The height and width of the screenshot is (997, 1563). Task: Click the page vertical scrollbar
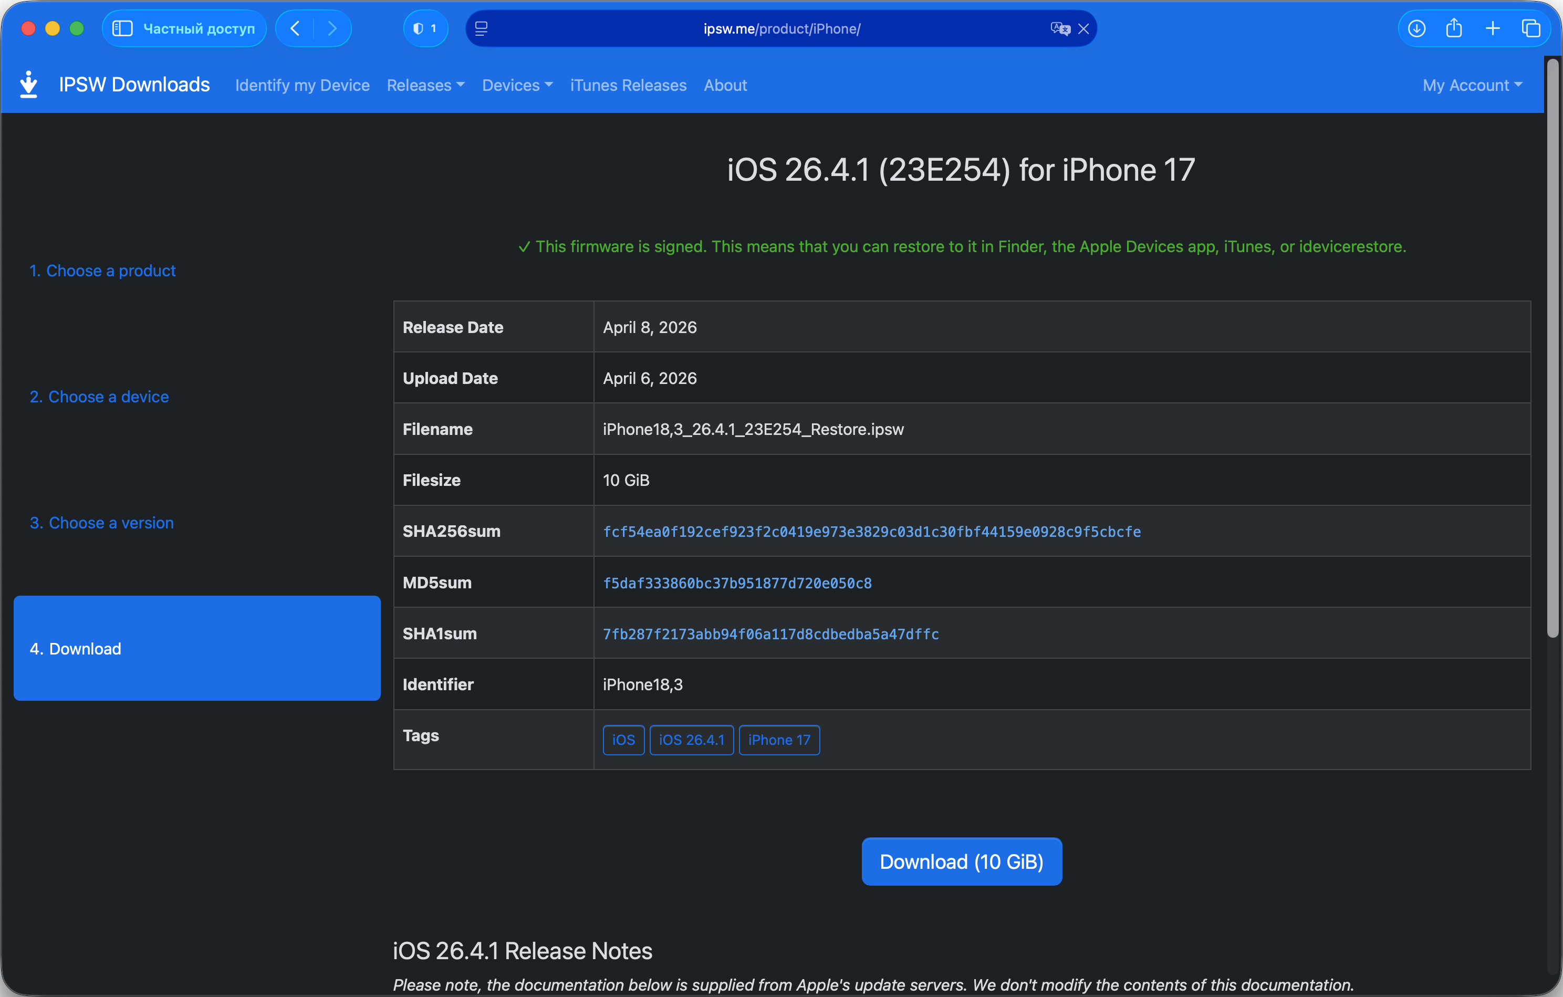pyautogui.click(x=1552, y=350)
